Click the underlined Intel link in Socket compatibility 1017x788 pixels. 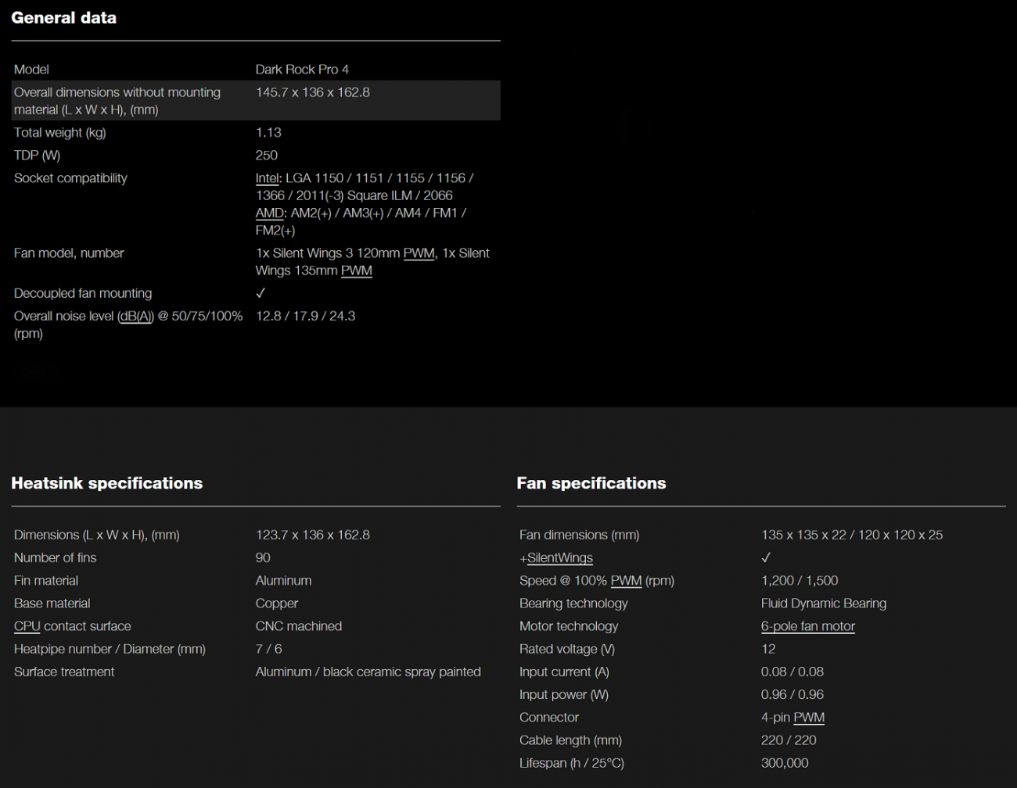coord(267,178)
